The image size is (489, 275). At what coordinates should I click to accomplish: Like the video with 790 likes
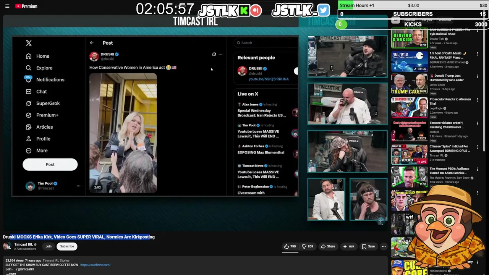[290, 246]
